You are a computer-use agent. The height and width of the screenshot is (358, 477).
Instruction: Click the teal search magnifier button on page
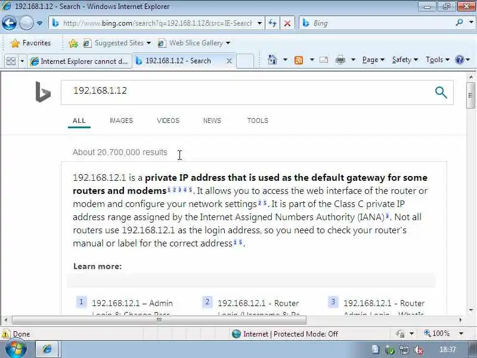441,92
